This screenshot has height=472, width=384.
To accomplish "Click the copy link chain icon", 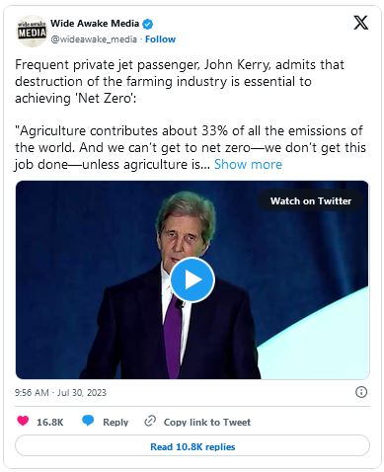I will (x=150, y=421).
